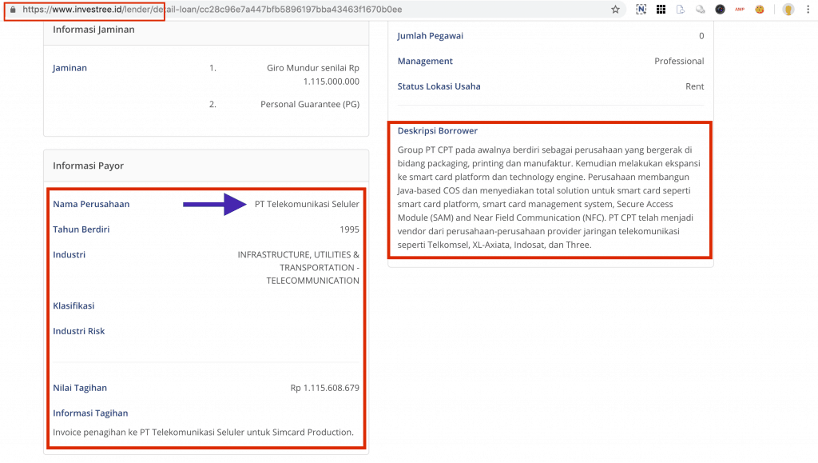This screenshot has width=818, height=463.
Task: Click the bookmark star icon
Action: (x=615, y=10)
